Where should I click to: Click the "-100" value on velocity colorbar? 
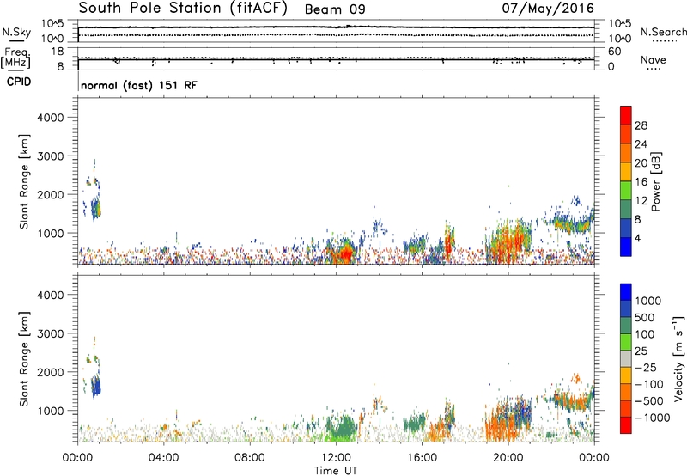click(649, 384)
